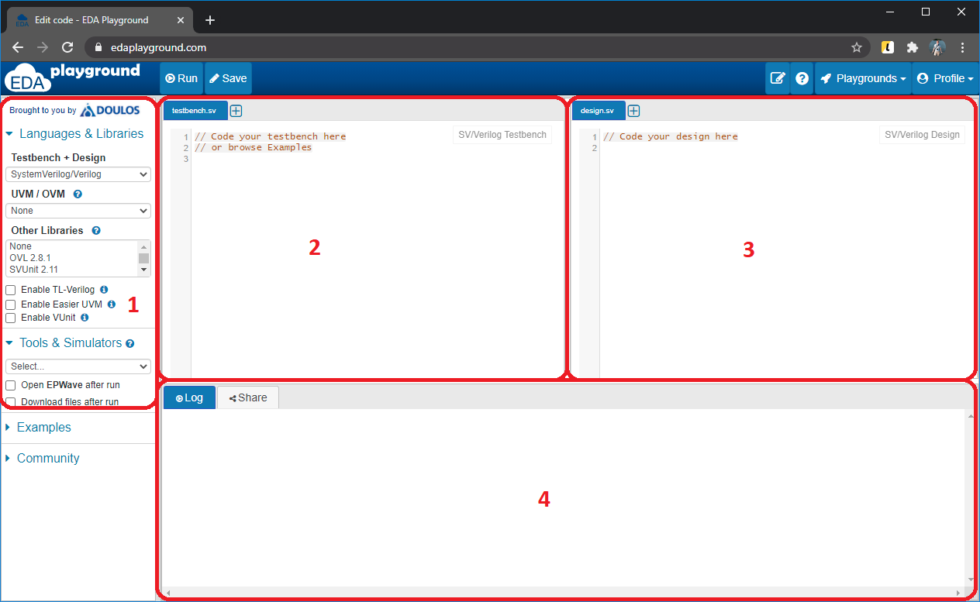980x602 pixels.
Task: Toggle Open EPWave after run
Action: click(x=11, y=385)
